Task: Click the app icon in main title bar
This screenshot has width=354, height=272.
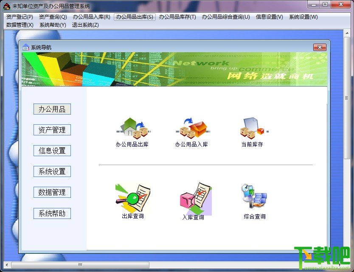Action: 7,6
